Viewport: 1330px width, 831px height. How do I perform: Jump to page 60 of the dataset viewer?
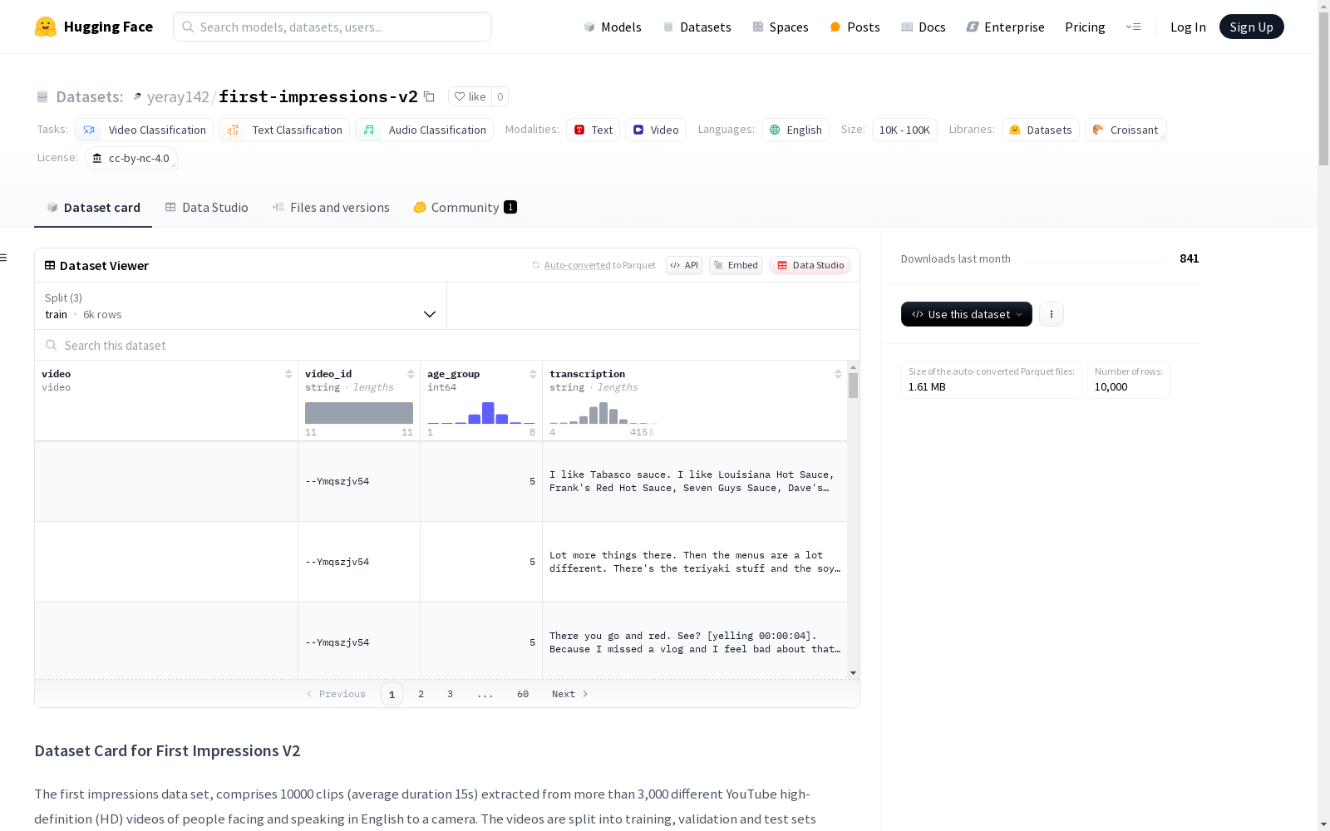click(x=523, y=694)
